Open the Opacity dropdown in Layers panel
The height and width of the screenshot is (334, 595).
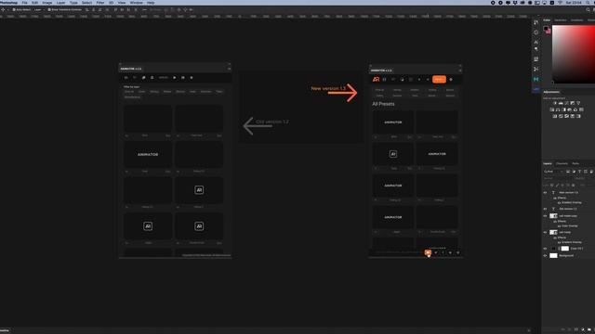tap(580, 178)
